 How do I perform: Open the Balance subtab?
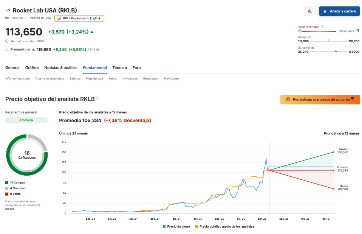click(75, 78)
